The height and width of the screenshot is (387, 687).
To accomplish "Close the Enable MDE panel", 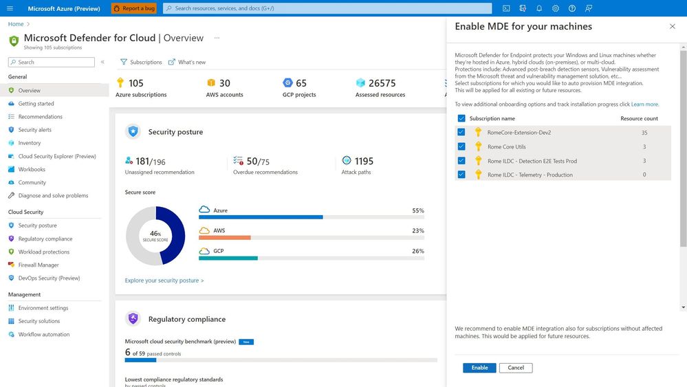I will tap(673, 27).
